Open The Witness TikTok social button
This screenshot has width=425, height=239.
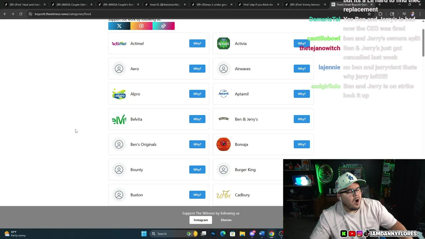[163, 26]
